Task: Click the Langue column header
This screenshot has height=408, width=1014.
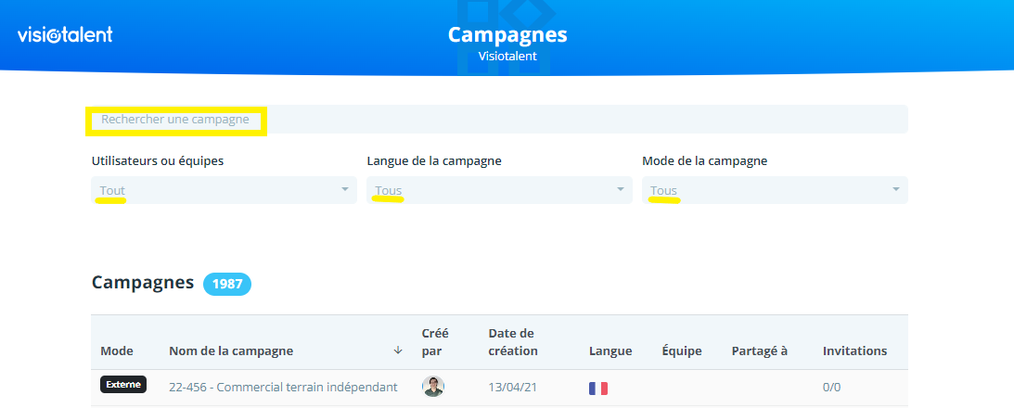Action: 610,351
